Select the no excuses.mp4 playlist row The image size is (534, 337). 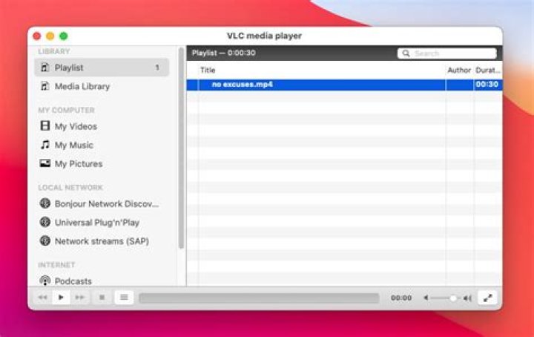(344, 85)
